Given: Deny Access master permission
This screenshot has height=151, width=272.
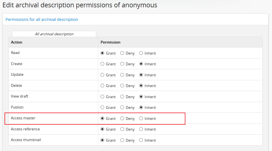Looking at the screenshot, I should 122,118.
